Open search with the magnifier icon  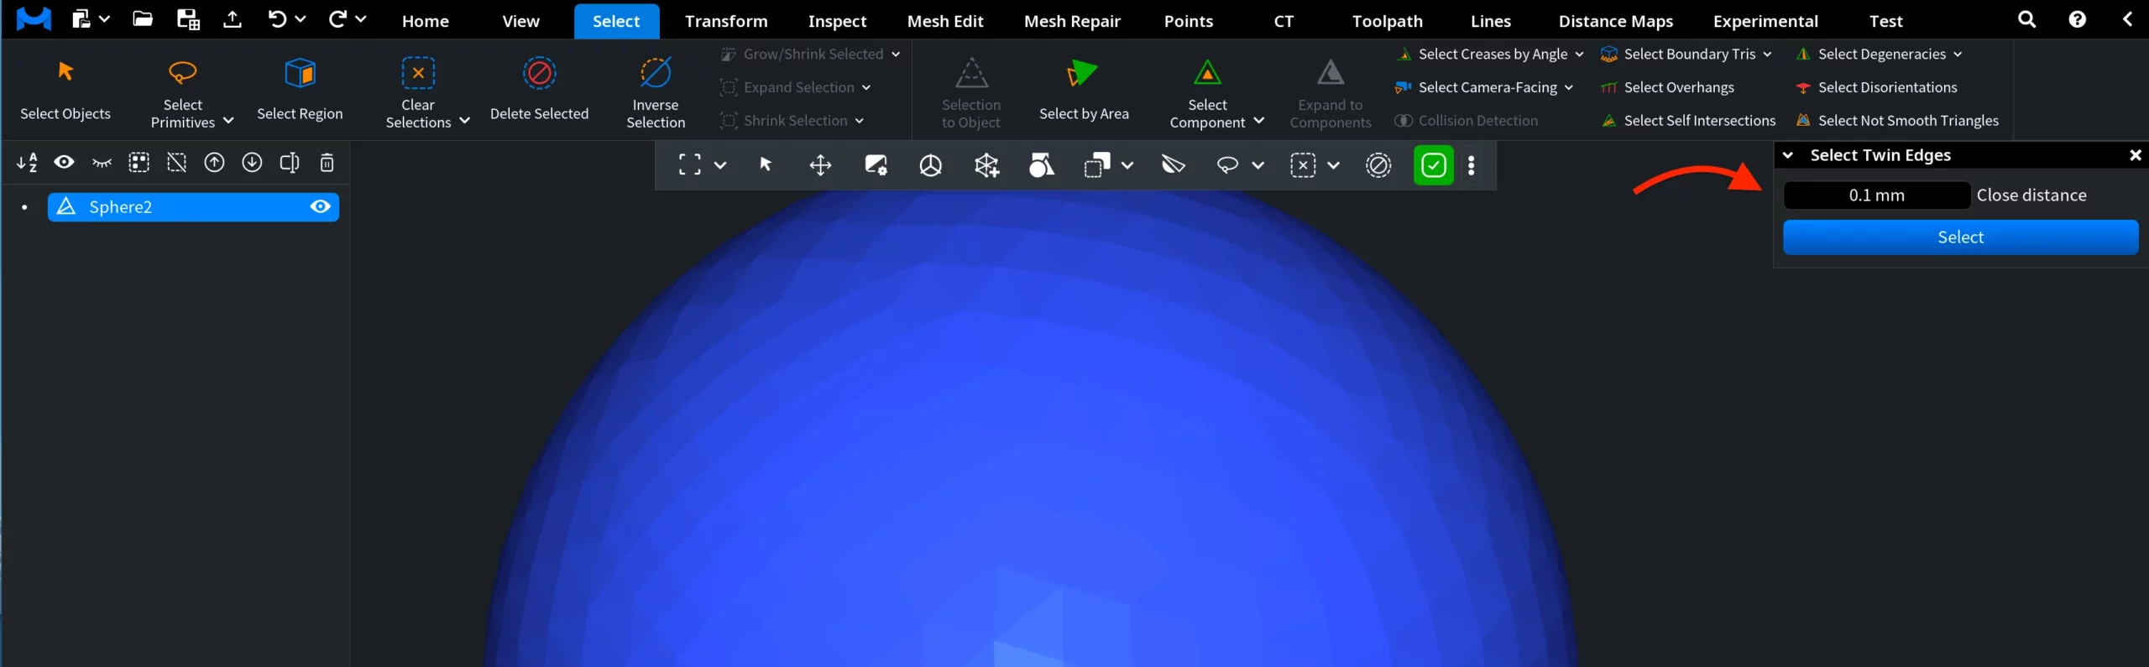click(2026, 19)
